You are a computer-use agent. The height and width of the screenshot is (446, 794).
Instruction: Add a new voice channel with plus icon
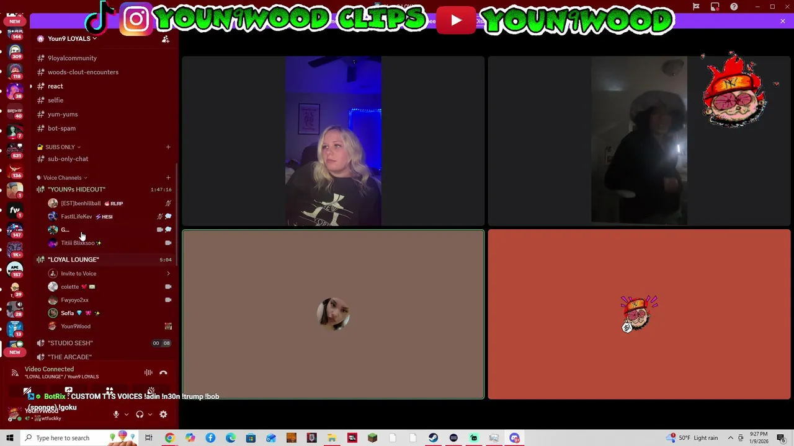click(168, 178)
